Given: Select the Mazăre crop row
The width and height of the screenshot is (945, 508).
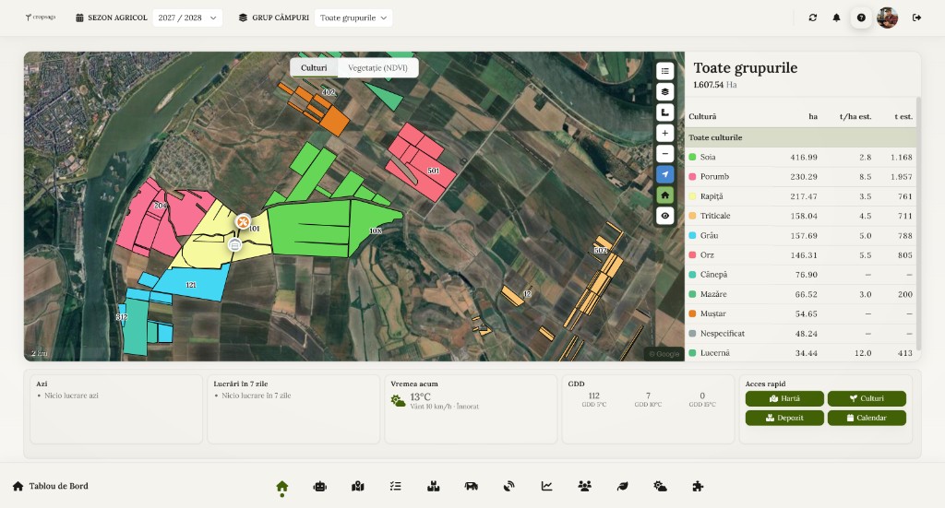Looking at the screenshot, I should click(x=800, y=294).
